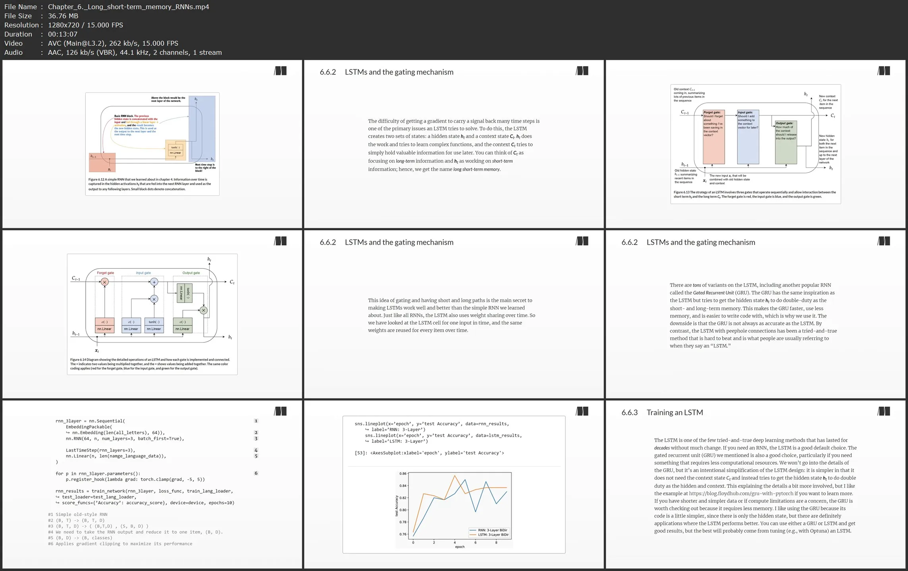
Task: Click the 'epoch' x-axis label on the chart
Action: [460, 547]
